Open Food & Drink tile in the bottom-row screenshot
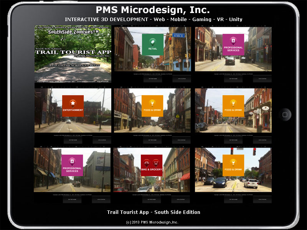This screenshot has width=307, height=230. (x=233, y=165)
